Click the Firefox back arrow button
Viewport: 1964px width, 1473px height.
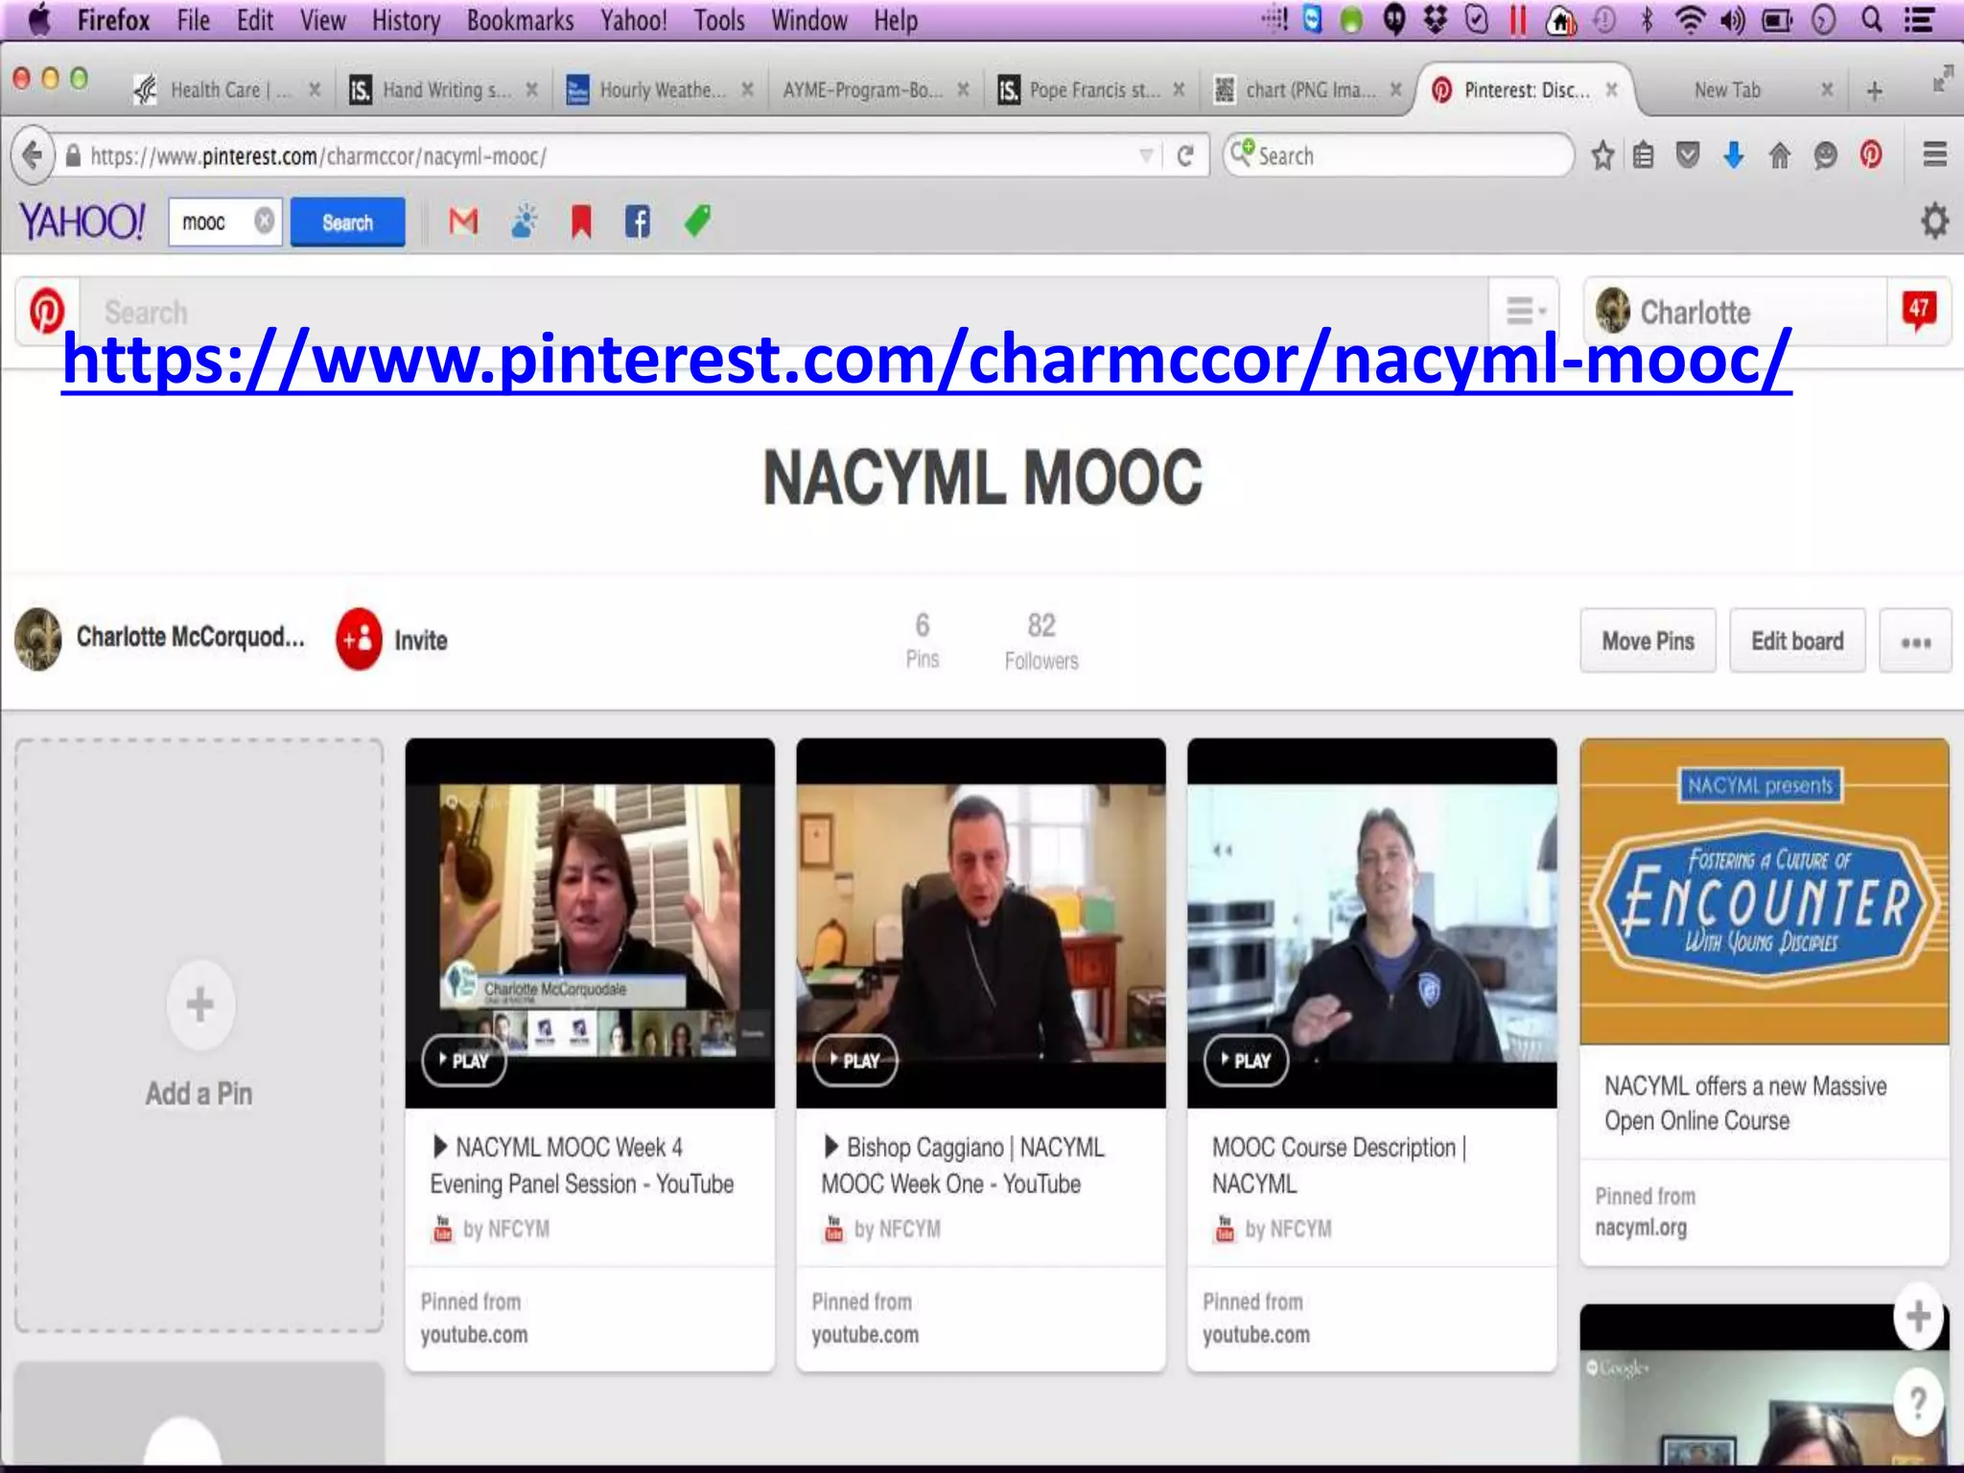click(x=33, y=156)
